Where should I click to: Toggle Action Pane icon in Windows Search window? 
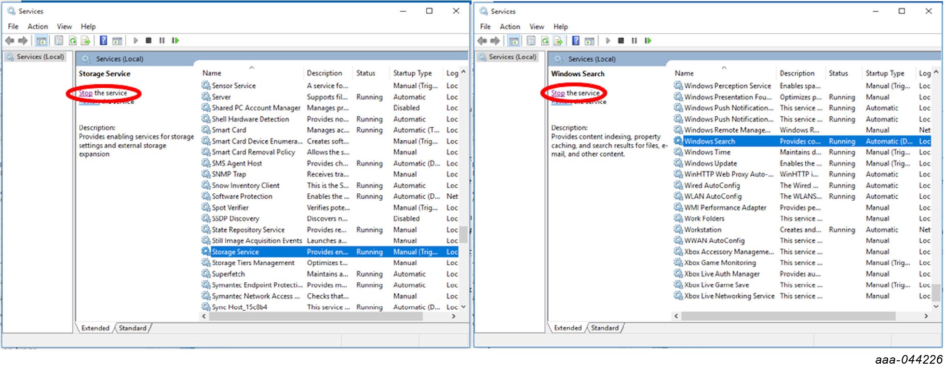589,41
